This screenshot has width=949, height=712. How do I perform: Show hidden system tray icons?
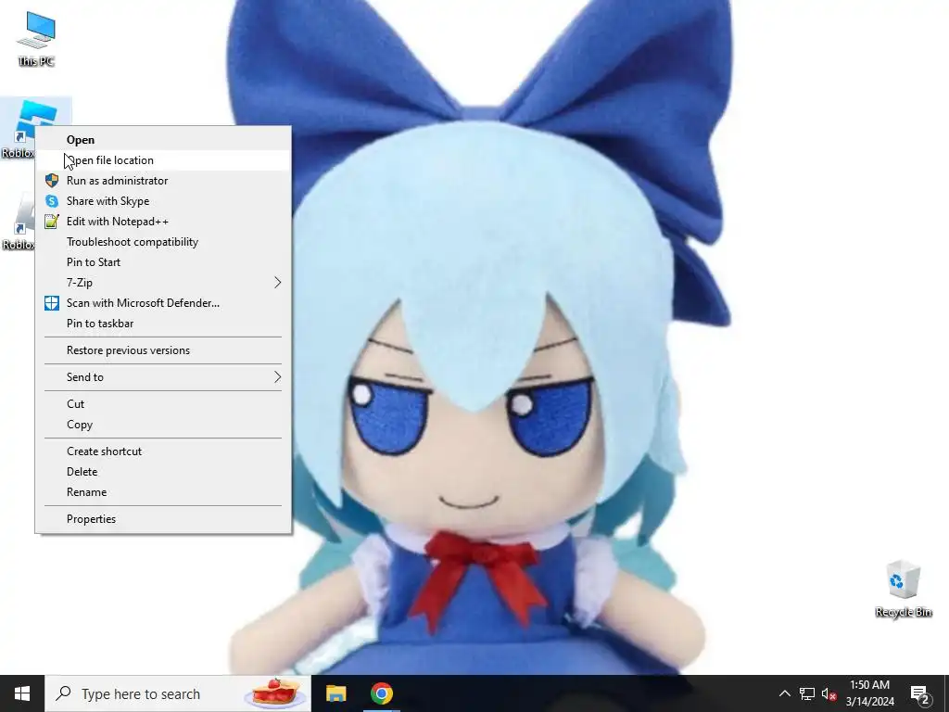[x=784, y=693]
